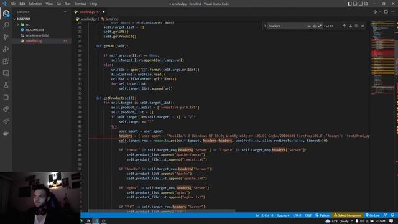Toggle Match Case in find widget
The height and width of the screenshot is (224, 398).
point(309,26)
